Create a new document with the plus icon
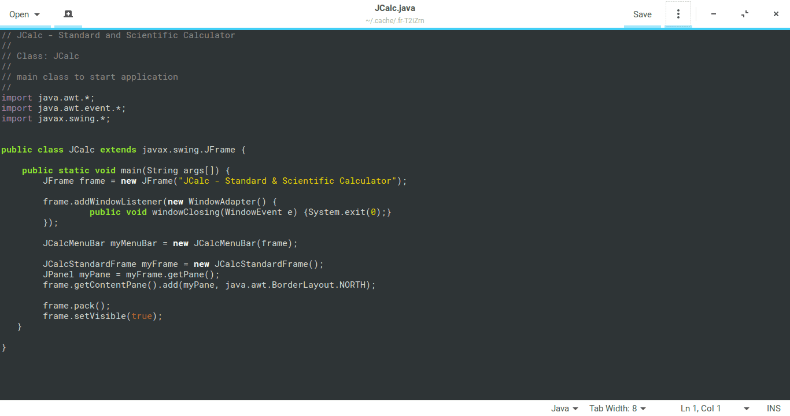This screenshot has width=790, height=416. (x=68, y=14)
